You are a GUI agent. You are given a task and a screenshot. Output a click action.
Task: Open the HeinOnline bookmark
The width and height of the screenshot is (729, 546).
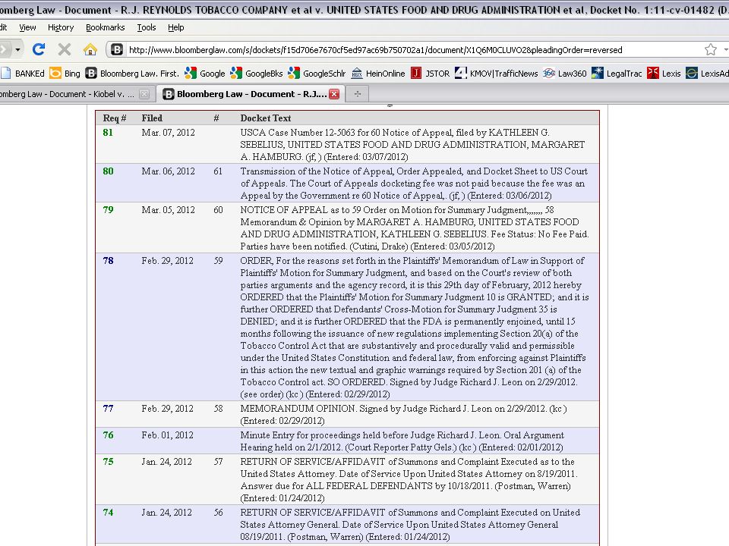point(378,74)
